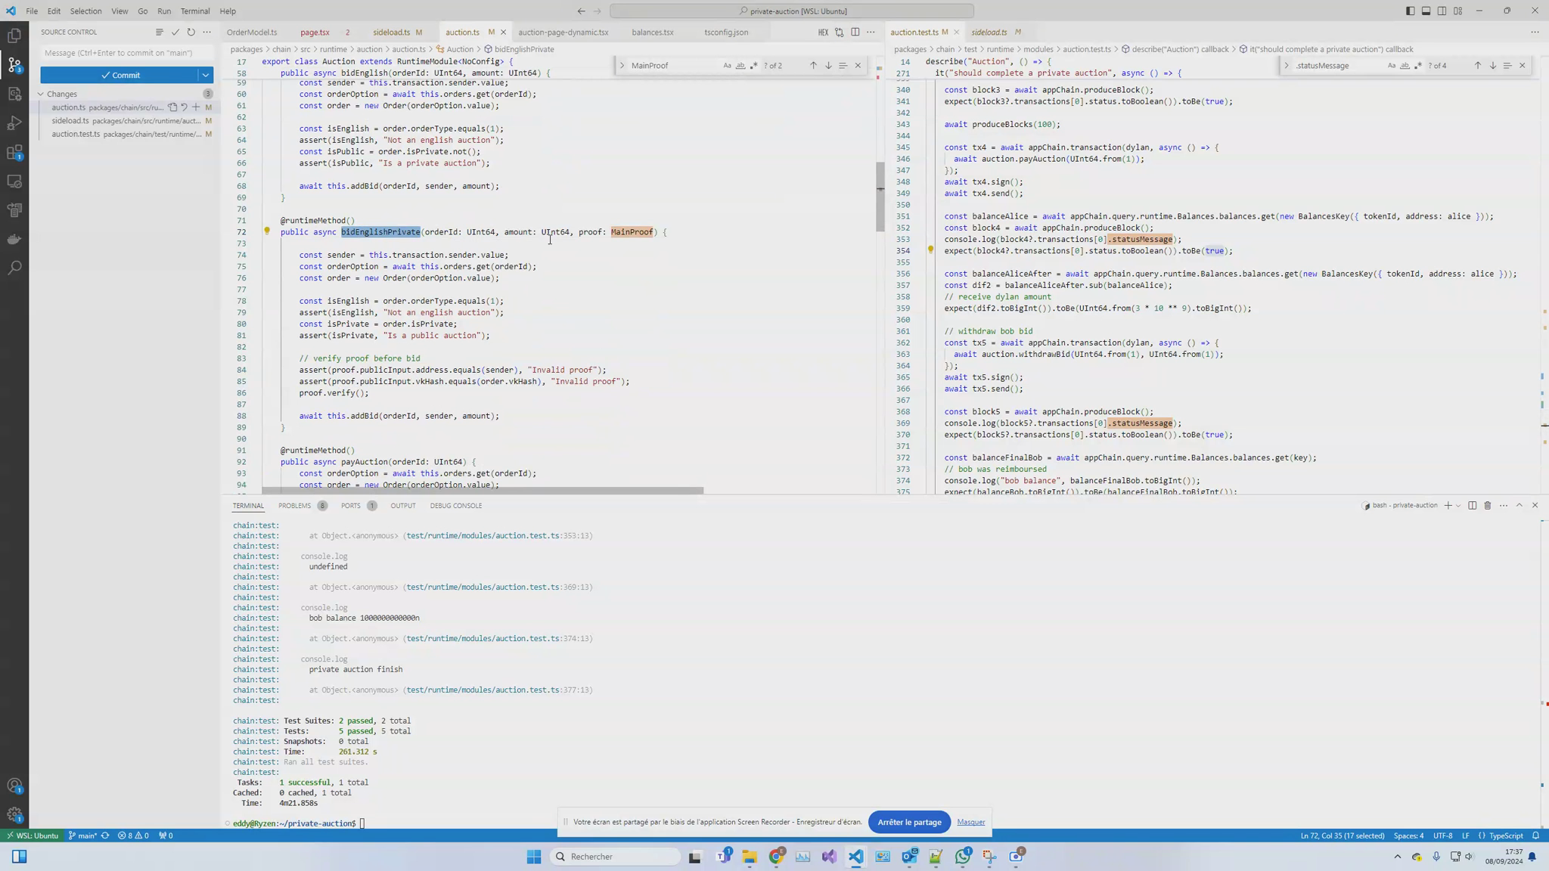The image size is (1549, 871).
Task: Toggle Match Case in .statusMessage find
Action: tap(1391, 66)
